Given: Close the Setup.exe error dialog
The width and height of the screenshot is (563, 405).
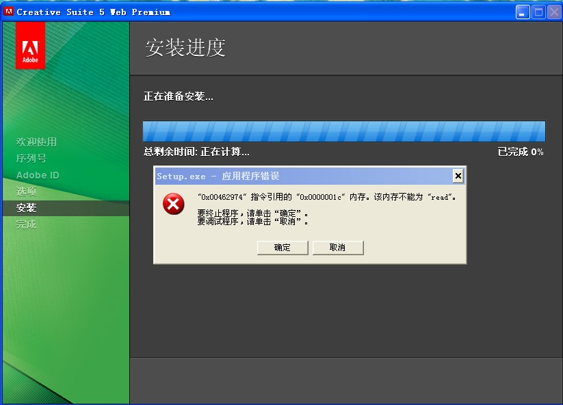Looking at the screenshot, I should pyautogui.click(x=458, y=176).
